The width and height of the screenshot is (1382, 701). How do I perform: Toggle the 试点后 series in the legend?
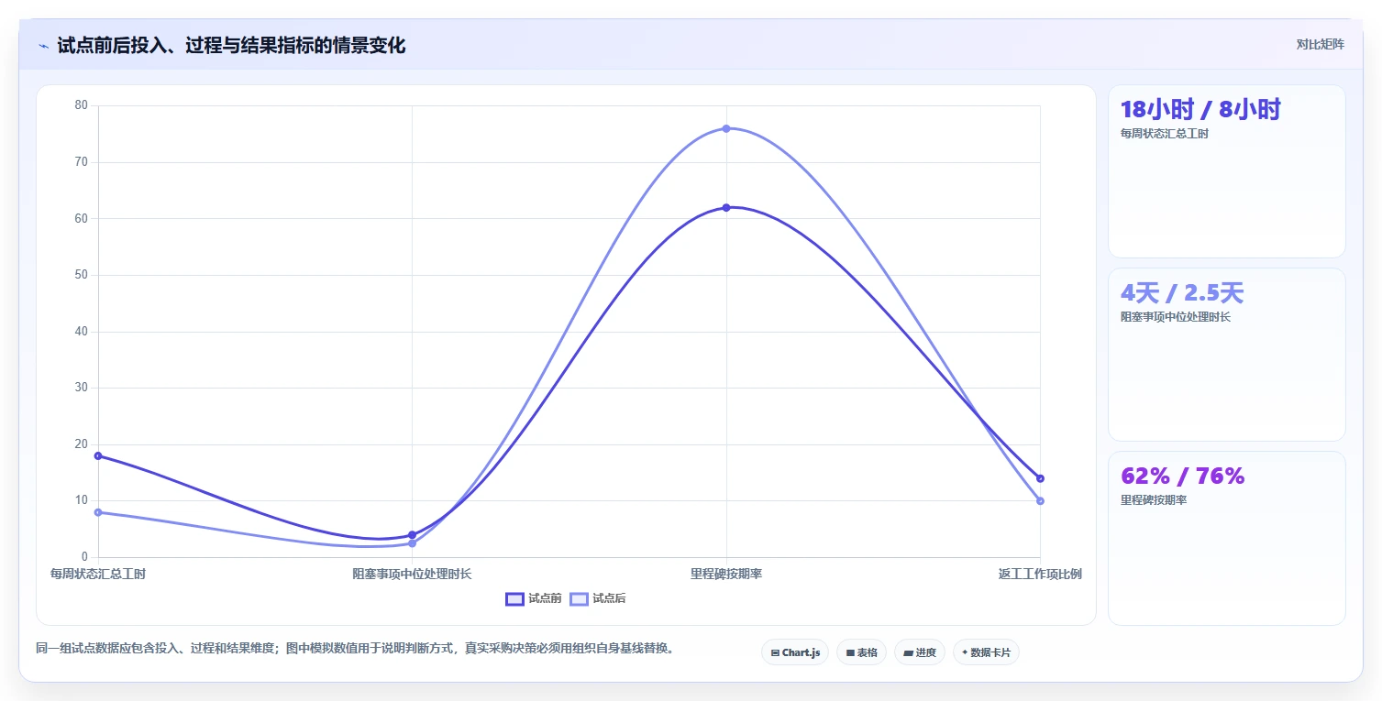pos(598,598)
